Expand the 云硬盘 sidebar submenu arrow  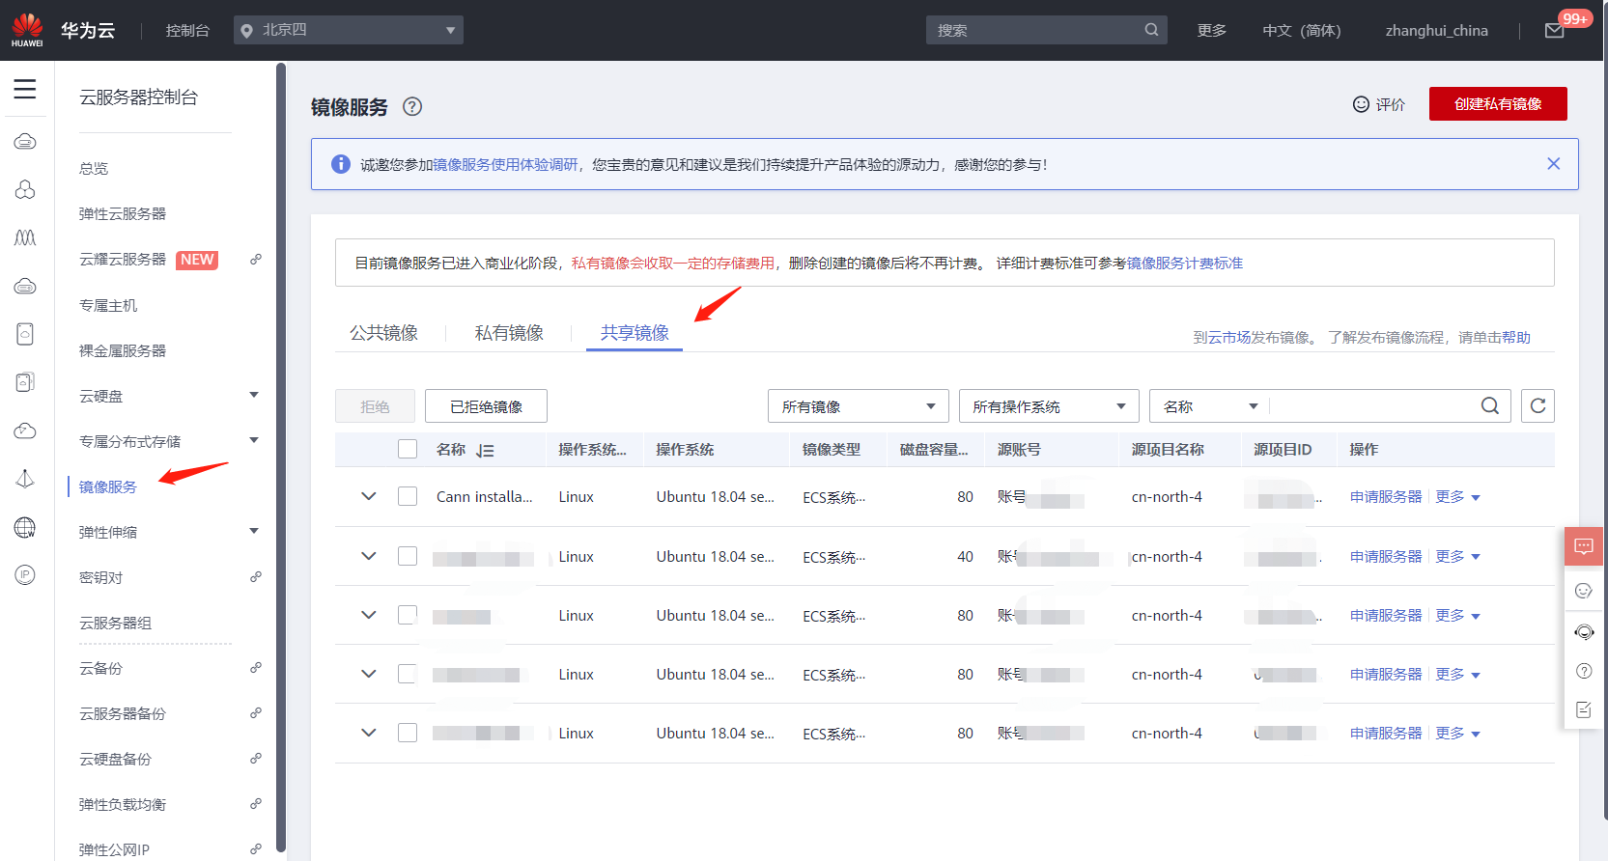tap(254, 395)
